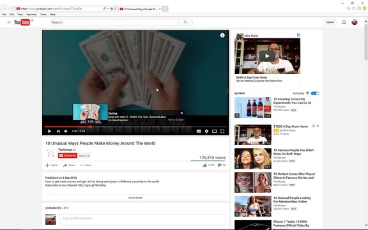Screen dimensions: 368x230
Task: Open iPhone 7 Trailer video title
Action: click(291, 224)
